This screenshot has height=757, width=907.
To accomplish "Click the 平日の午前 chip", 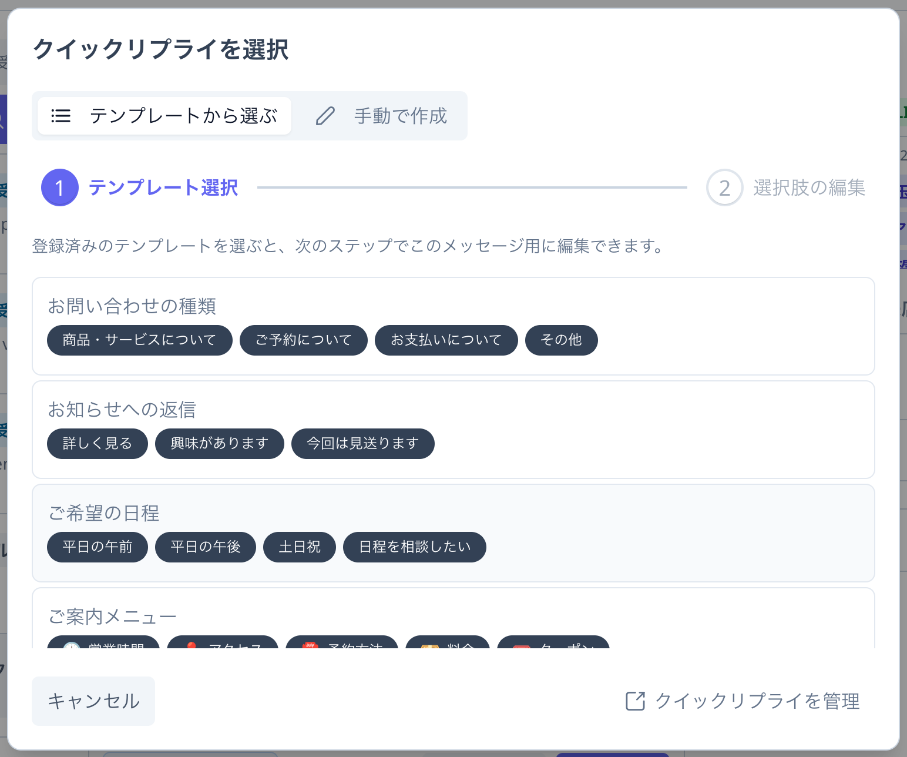I will click(98, 547).
